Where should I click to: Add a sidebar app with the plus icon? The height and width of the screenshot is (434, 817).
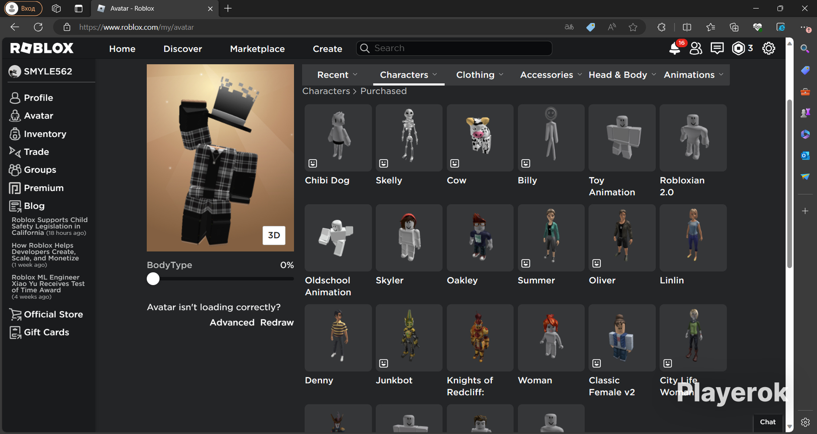point(805,211)
